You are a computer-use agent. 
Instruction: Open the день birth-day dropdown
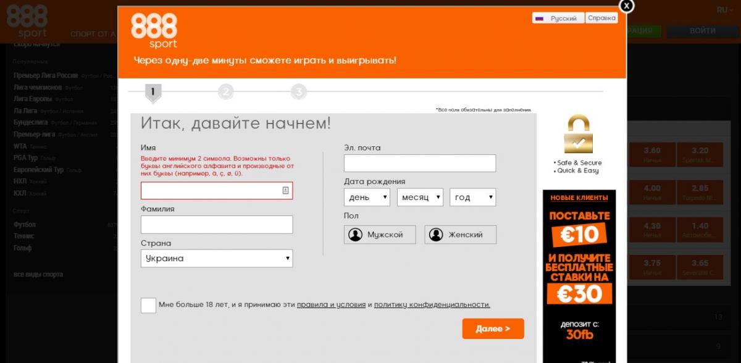367,198
